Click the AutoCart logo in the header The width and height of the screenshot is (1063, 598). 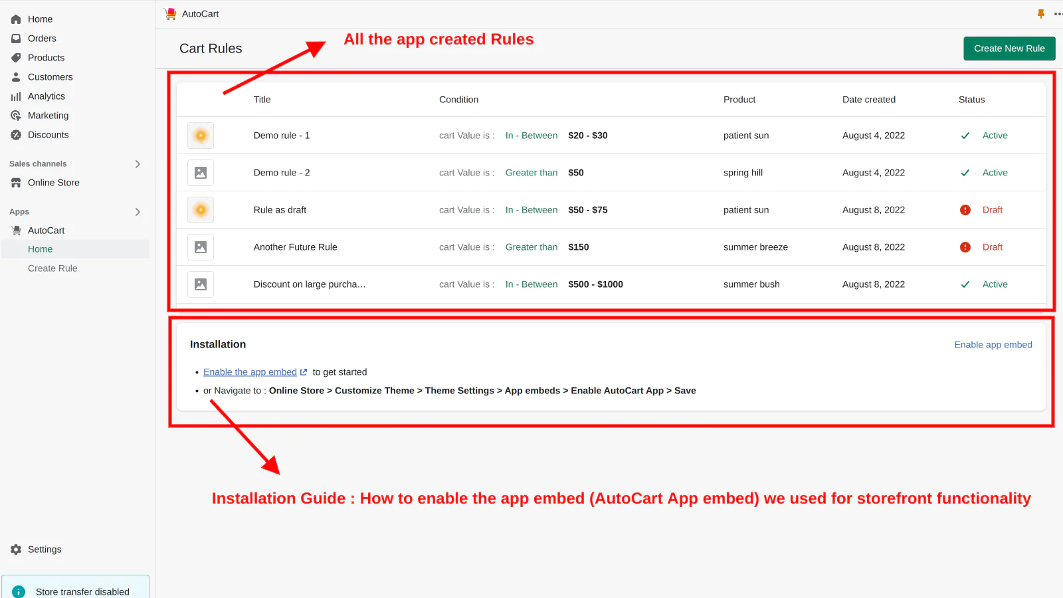point(171,13)
